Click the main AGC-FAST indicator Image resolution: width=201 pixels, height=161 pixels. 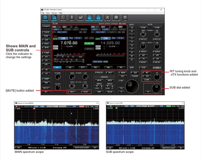click(62, 32)
